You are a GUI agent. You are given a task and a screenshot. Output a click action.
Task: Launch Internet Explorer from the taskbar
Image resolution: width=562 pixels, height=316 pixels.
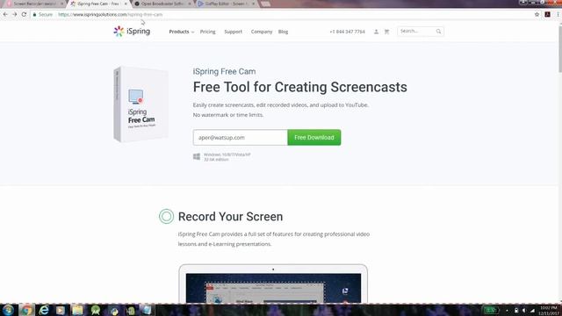coord(44,310)
